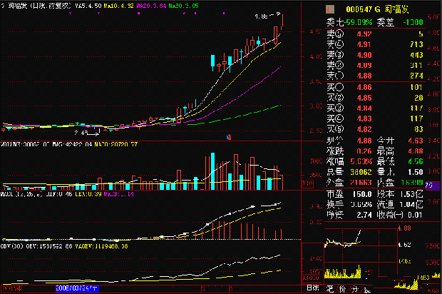The width and height of the screenshot is (442, 294).
Task: Click the white MA5 4.50 indicator label
Action: click(x=88, y=6)
